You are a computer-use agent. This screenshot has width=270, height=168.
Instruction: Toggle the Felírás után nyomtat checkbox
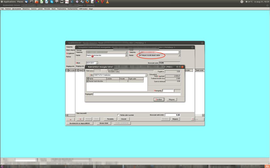(x=118, y=115)
